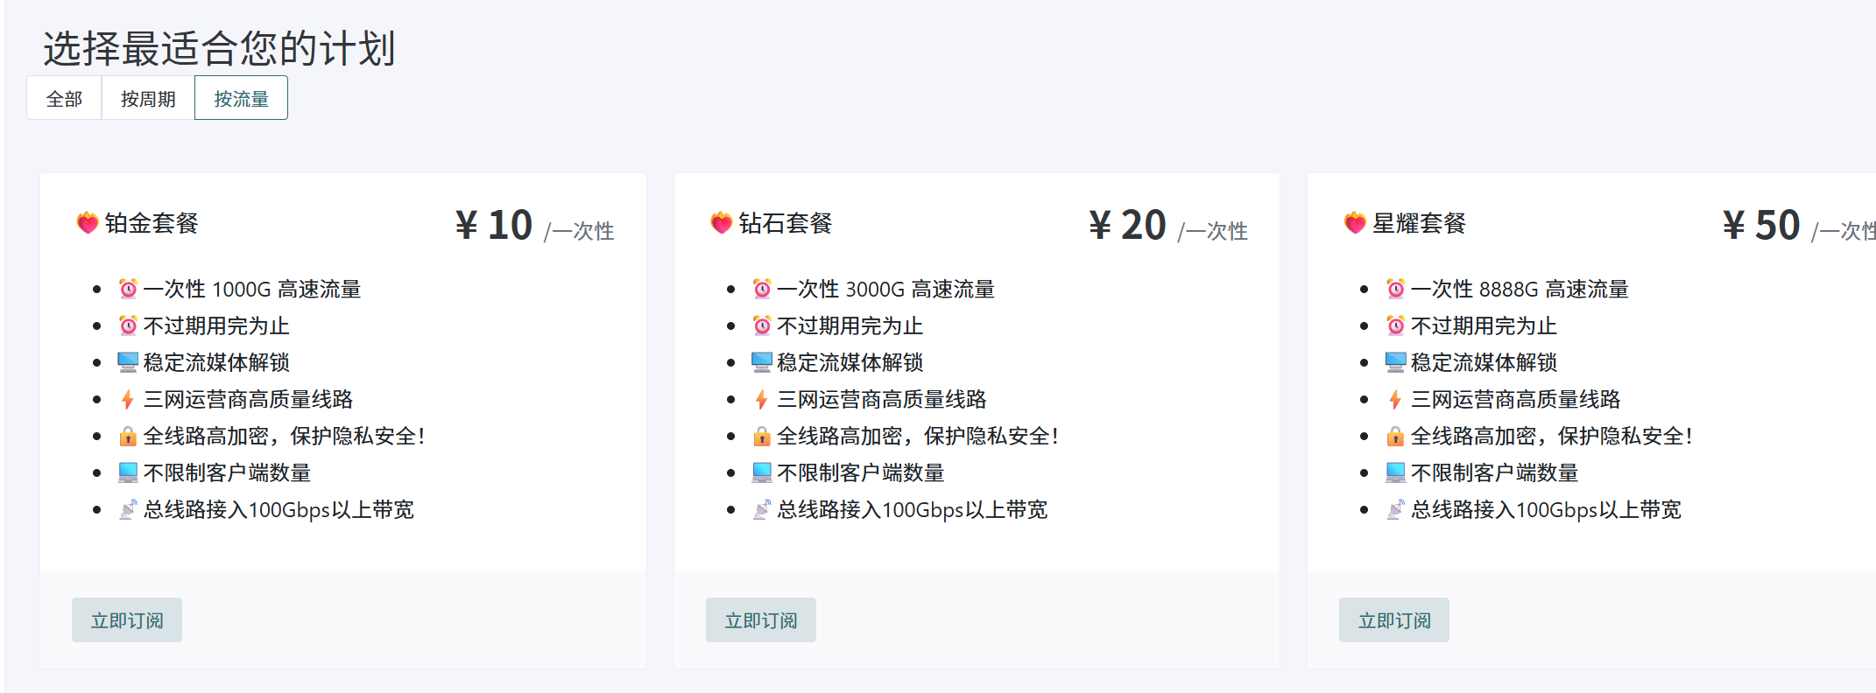Click the heart icon beside 钻石套餐
The image size is (1876, 693).
pyautogui.click(x=721, y=223)
